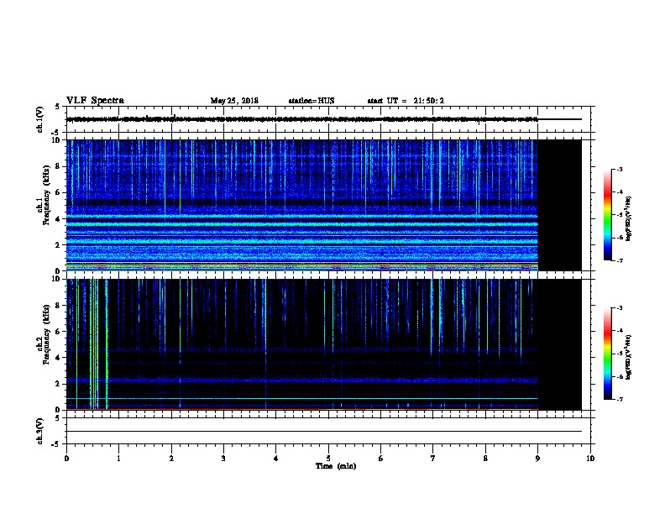Viewport: 665px width, 514px height.
Task: Click the log(PSD) label beside ch.2 colorbar
Action: 629,358
